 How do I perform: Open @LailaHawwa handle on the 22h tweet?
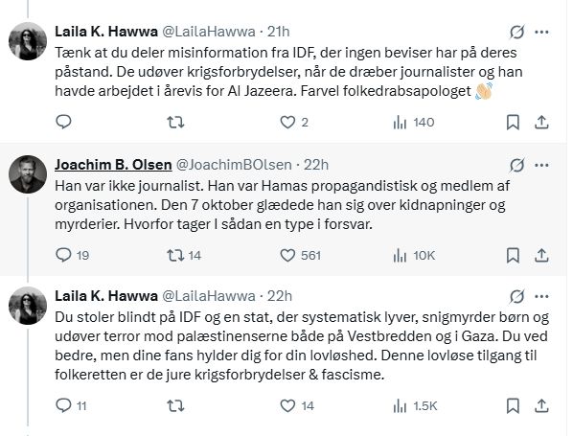[208, 296]
